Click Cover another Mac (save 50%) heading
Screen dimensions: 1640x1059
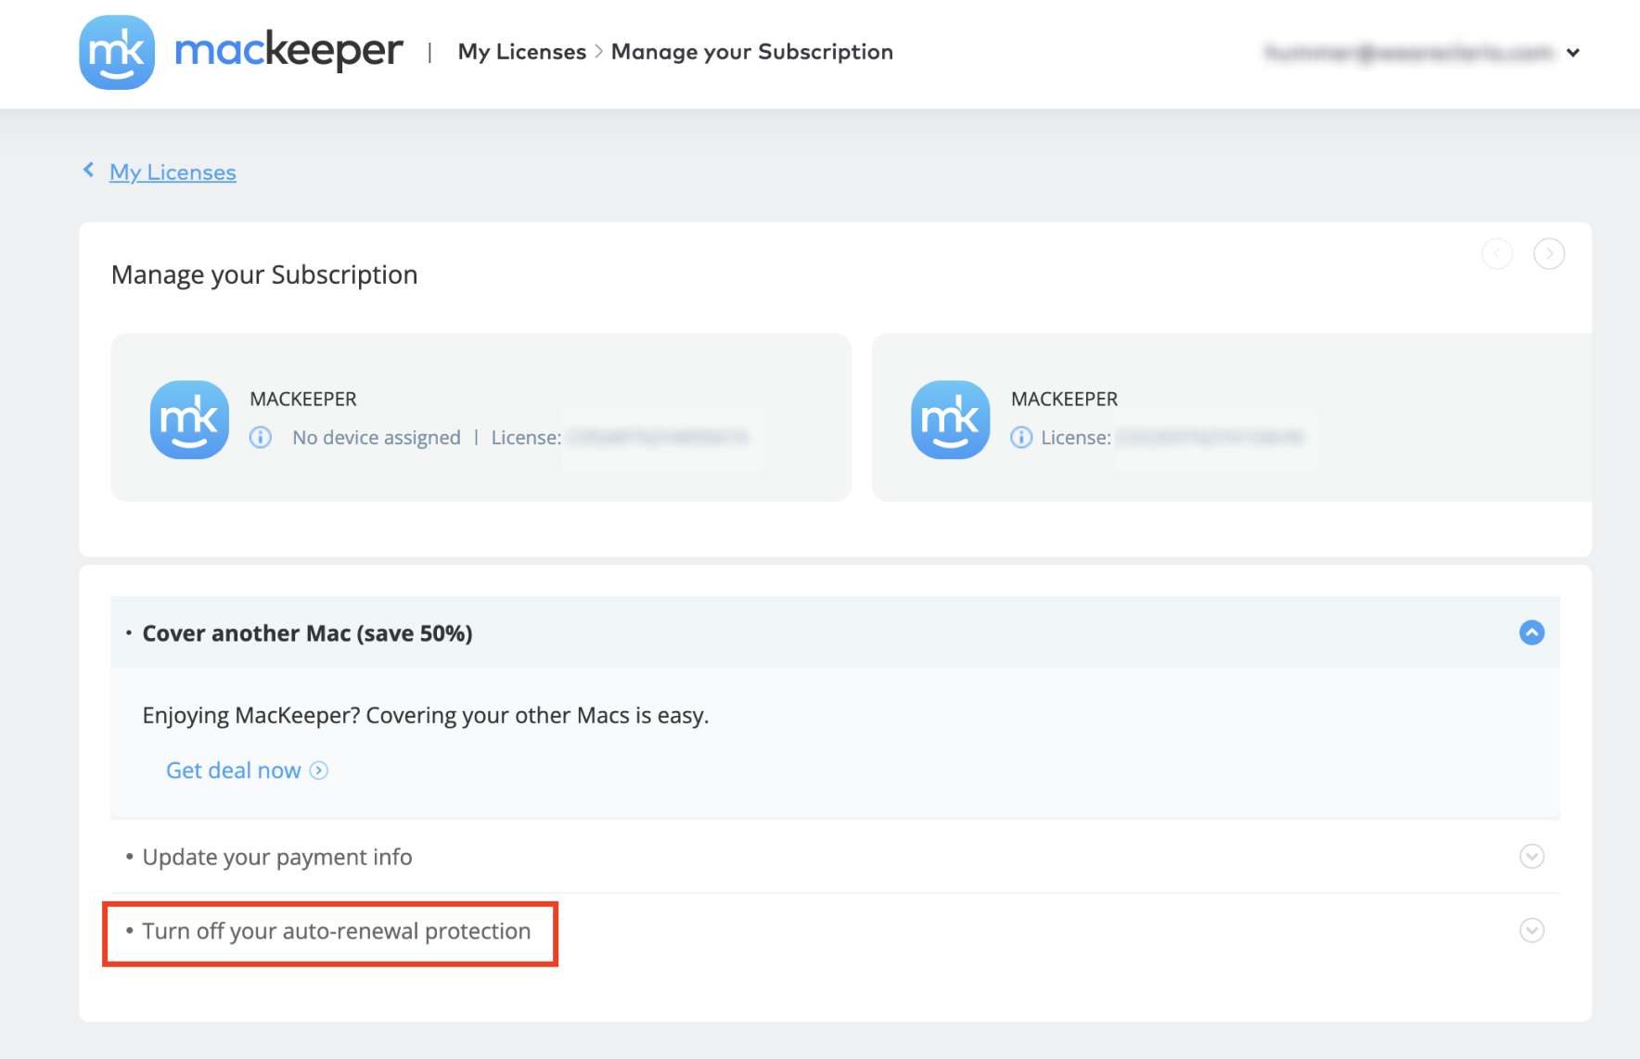307,633
